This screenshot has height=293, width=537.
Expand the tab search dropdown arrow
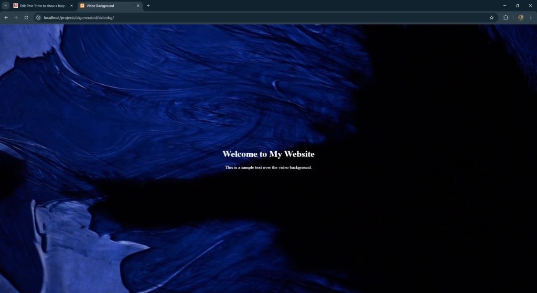point(5,6)
